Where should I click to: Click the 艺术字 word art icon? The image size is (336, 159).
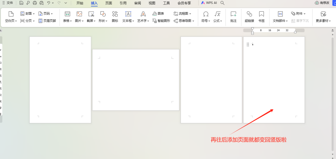point(143,14)
